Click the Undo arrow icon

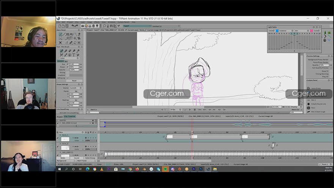(x=73, y=26)
